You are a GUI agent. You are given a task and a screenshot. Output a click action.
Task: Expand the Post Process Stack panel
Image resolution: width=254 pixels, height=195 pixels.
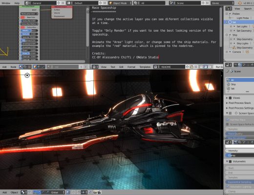(x=240, y=103)
